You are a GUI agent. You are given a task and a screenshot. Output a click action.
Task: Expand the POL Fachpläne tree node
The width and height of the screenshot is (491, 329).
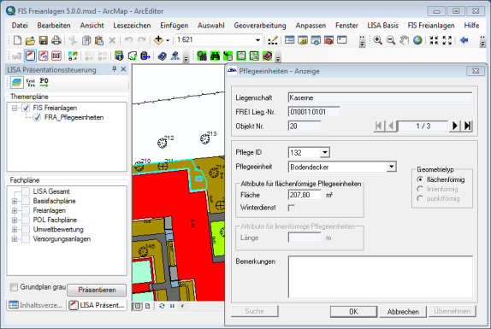[15, 220]
